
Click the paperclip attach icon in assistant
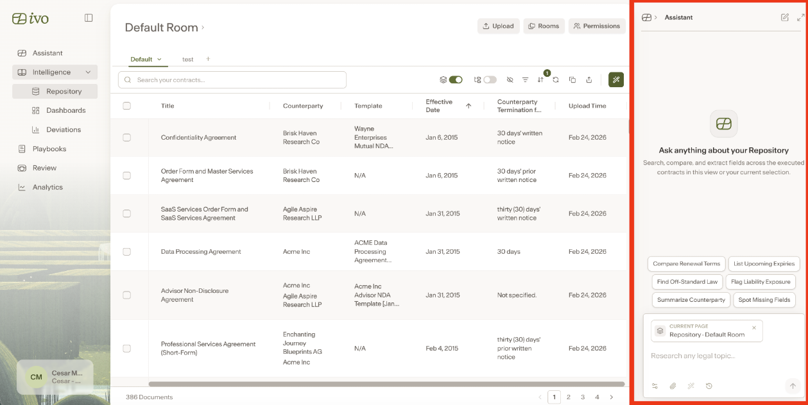click(673, 386)
